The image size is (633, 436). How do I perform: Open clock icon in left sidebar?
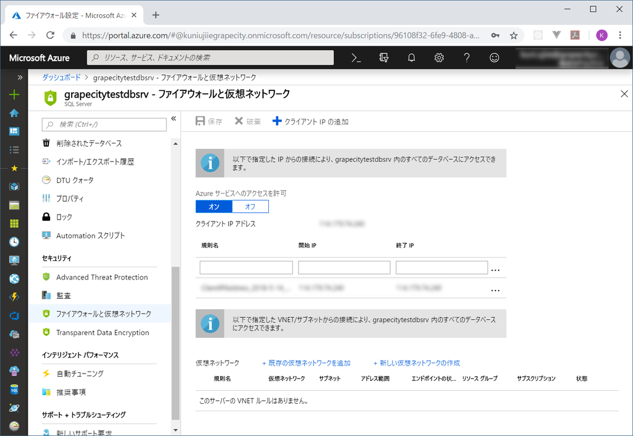[14, 242]
